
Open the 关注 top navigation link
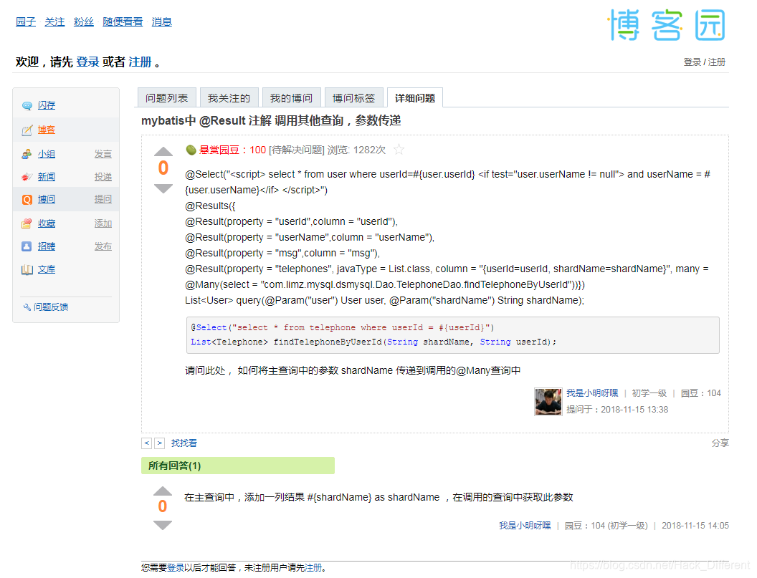(54, 21)
